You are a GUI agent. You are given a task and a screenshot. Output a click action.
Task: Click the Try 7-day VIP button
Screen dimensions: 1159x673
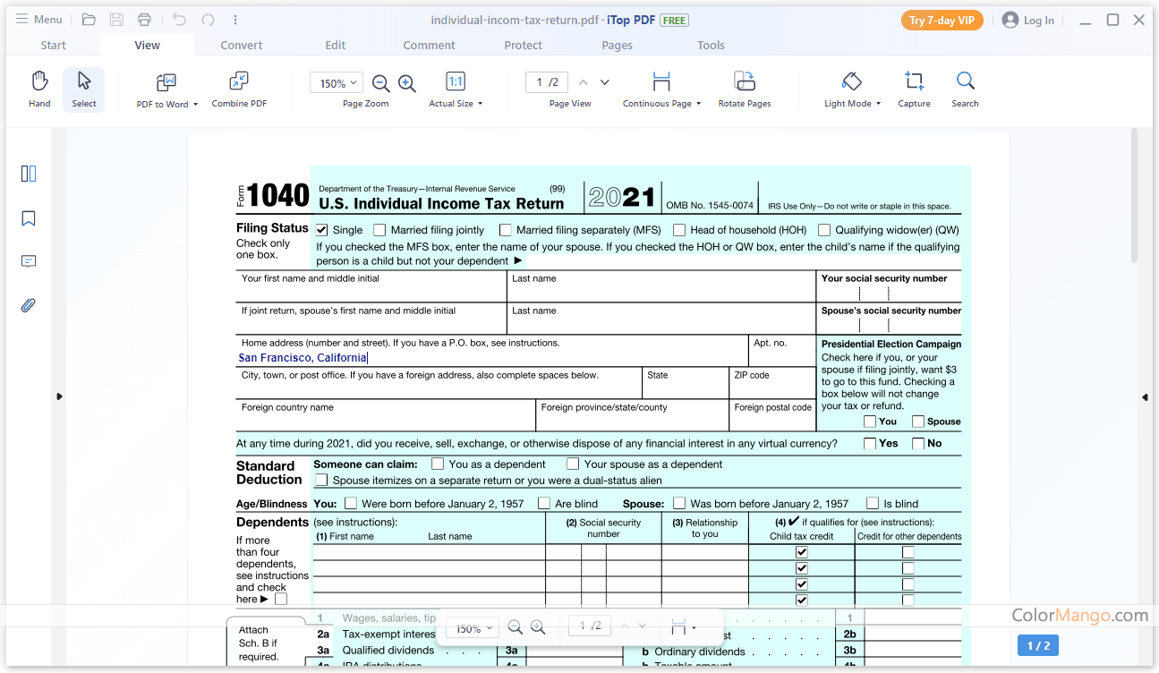pos(942,21)
